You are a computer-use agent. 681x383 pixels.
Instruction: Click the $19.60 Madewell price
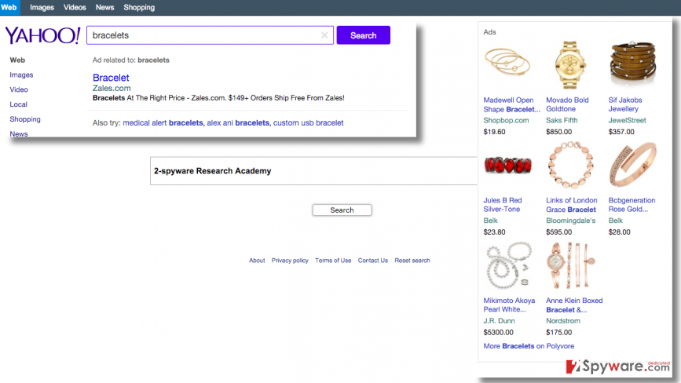click(x=494, y=131)
